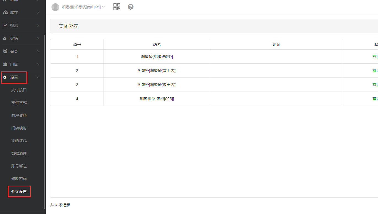The height and width of the screenshot is (214, 378).
Task: Open 支付接口 settings page
Action: 19,90
